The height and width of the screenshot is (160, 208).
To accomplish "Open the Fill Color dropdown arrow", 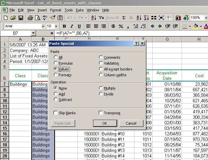I will (201, 26).
